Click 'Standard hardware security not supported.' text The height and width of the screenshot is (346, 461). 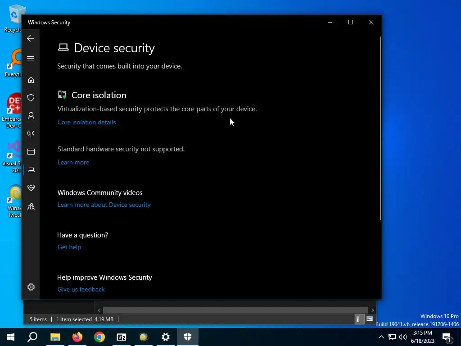tap(121, 149)
